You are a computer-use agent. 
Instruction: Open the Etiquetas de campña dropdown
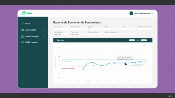[x=111, y=34]
